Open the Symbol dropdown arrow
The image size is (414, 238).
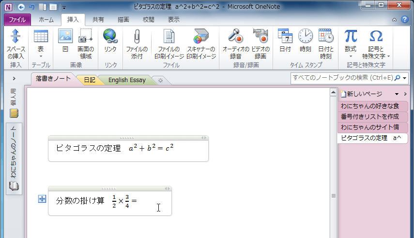click(x=388, y=56)
